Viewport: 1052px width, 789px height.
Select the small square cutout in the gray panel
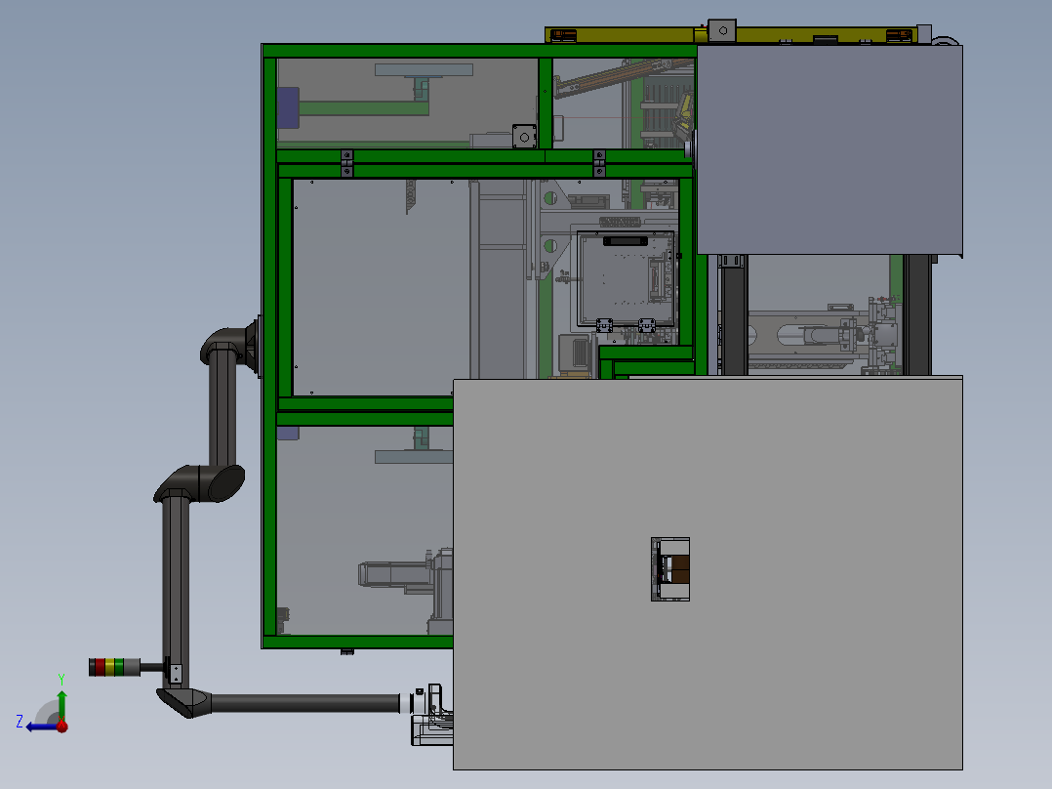(670, 568)
